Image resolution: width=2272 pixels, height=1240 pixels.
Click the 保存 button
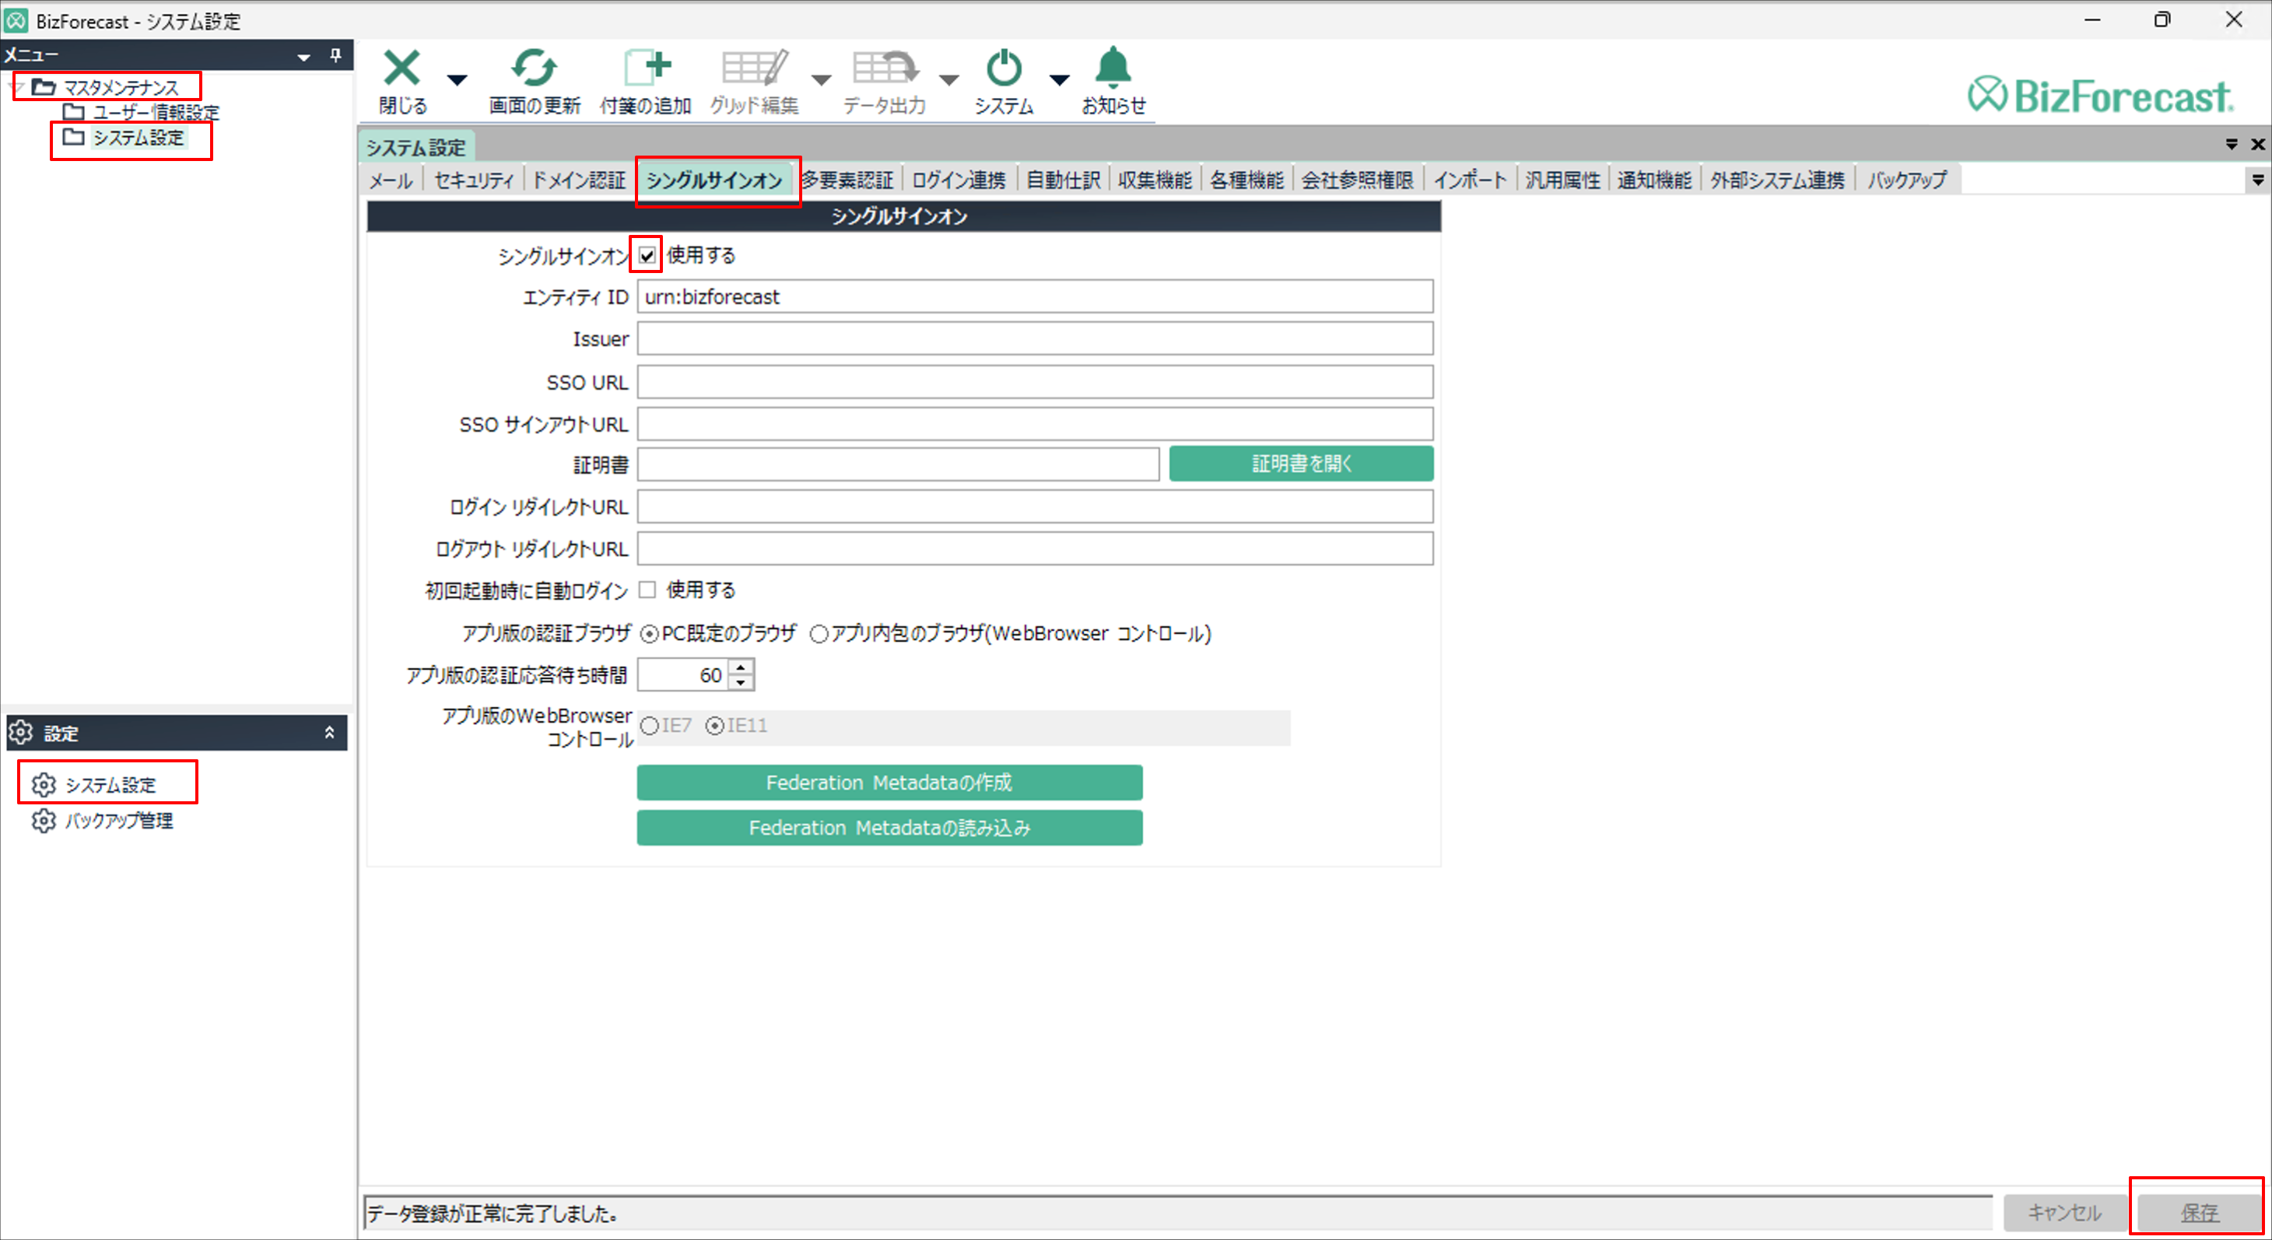click(x=2199, y=1213)
